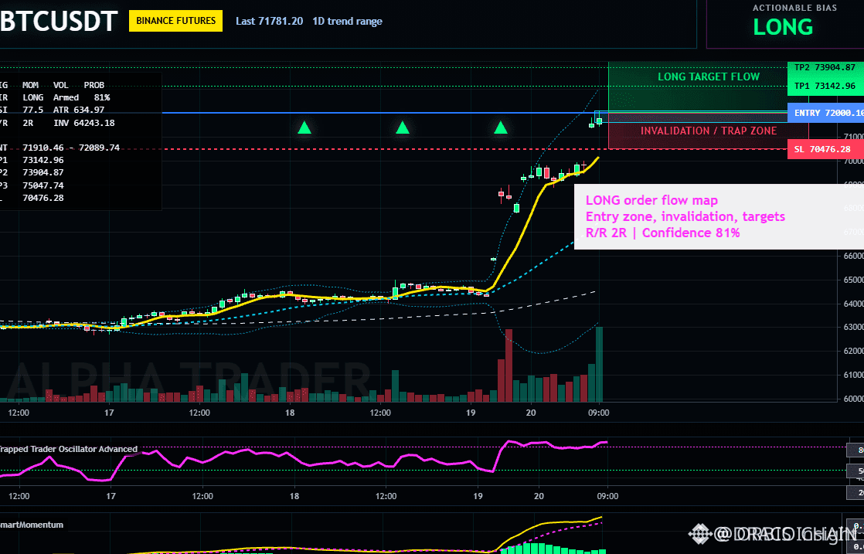Viewport: 864px width, 554px height.
Task: Click the 73142.96 value in stats panel
Action: [43, 160]
